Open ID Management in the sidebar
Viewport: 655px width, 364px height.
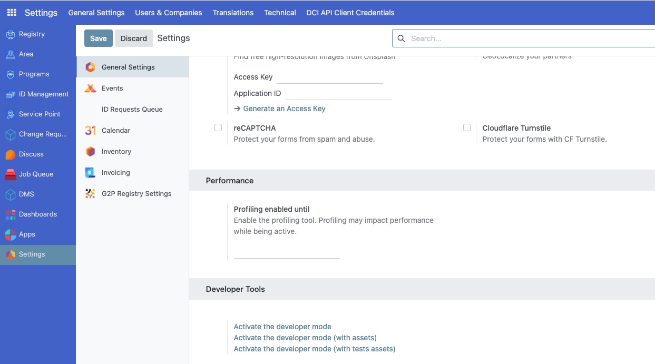tap(43, 94)
